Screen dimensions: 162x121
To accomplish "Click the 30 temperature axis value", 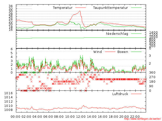I will coord(11,11).
